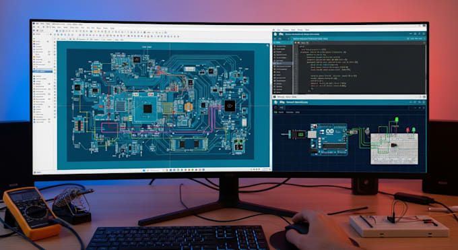Viewport: 458px width, 250px height.
Task: Select the display module left of Arduino
Action: pos(298,134)
